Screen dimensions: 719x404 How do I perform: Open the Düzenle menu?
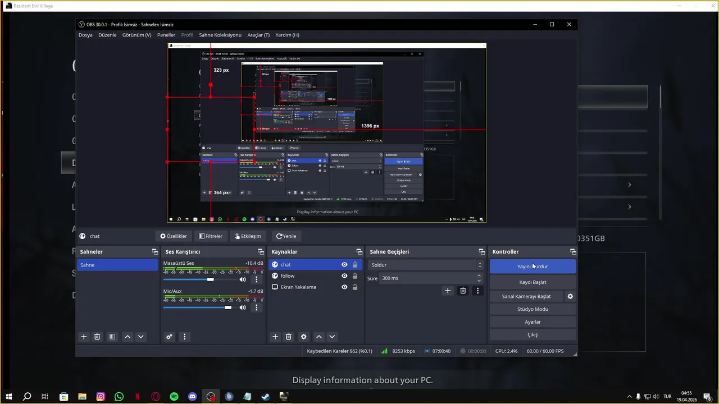tap(107, 35)
